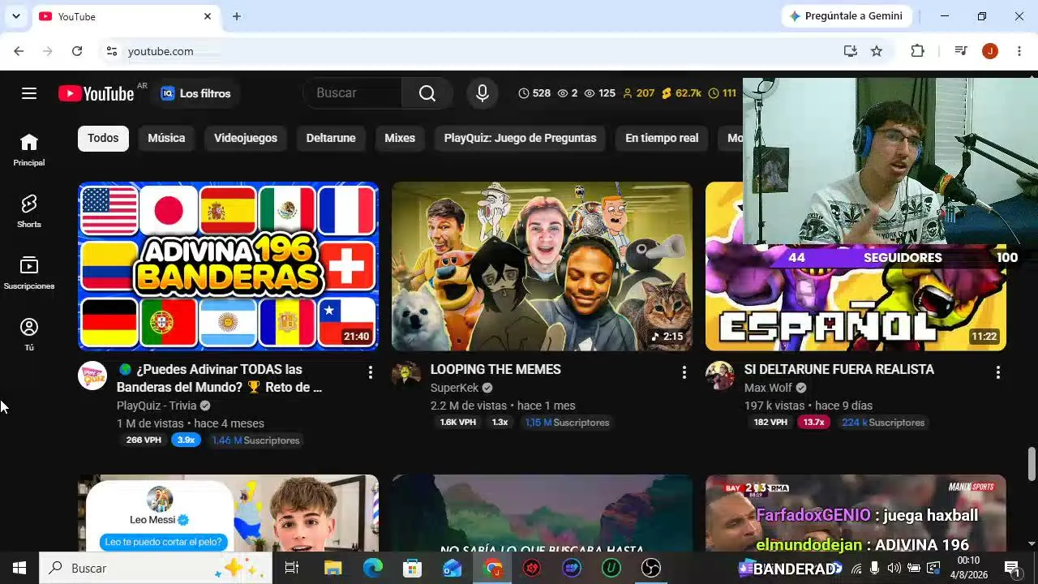Select the PlayQuiz: Juego de Preguntas chip

pyautogui.click(x=520, y=138)
